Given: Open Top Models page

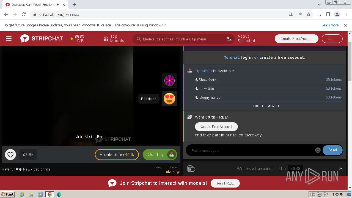Looking at the screenshot, I should tap(114, 38).
